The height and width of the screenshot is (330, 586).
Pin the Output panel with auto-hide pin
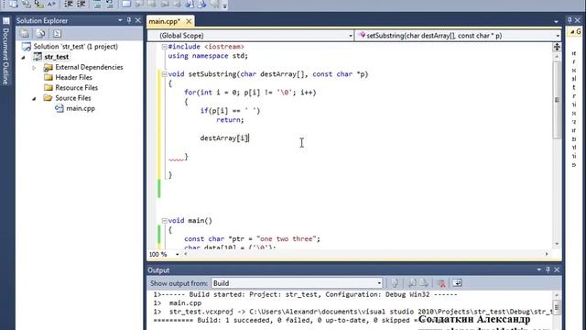tap(548, 269)
